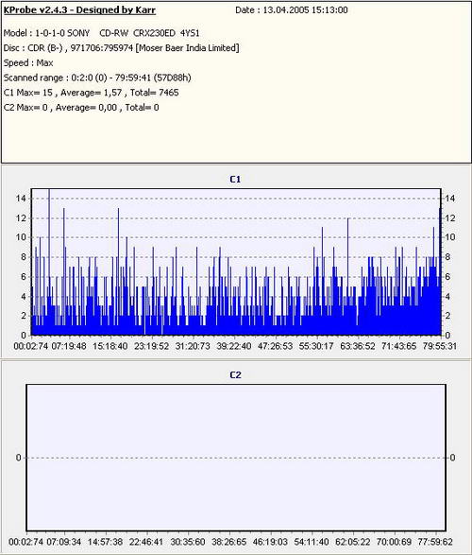Screen dimensions: 472x555
Task: Click the C2 chart title
Action: [x=235, y=374]
